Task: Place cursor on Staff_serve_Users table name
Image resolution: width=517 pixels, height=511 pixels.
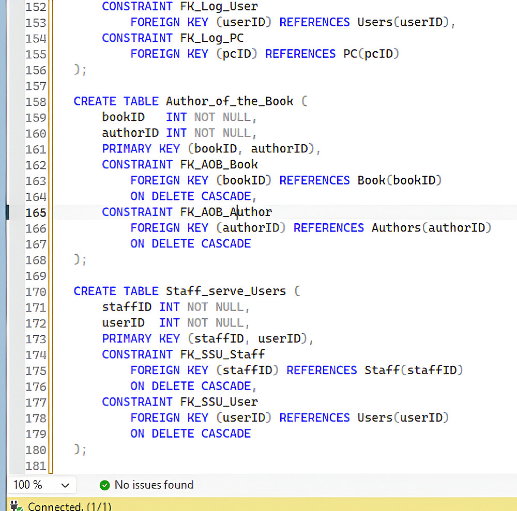Action: point(226,291)
